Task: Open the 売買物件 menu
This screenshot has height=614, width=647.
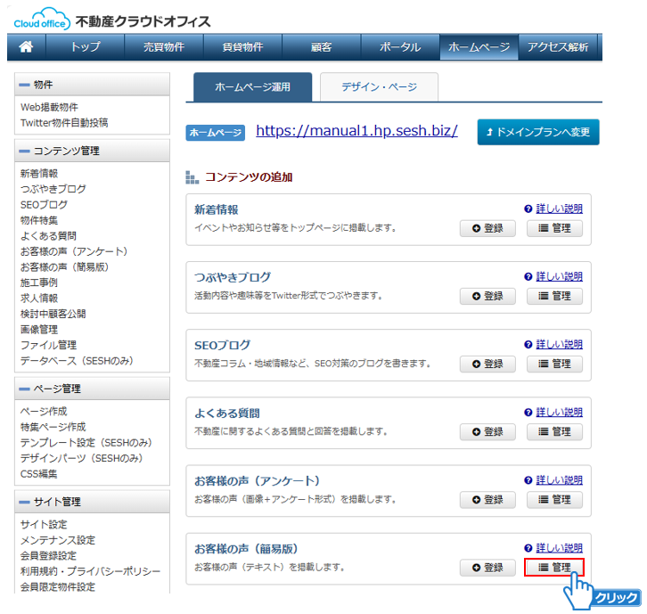Action: [x=163, y=47]
